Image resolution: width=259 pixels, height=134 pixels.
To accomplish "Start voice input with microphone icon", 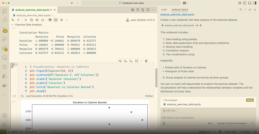I will (164, 123).
